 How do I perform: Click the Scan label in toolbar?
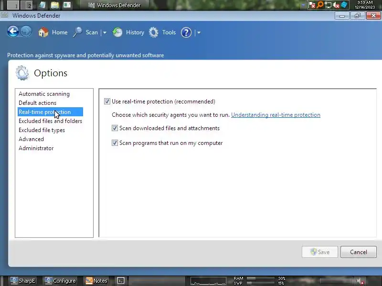pyautogui.click(x=92, y=32)
